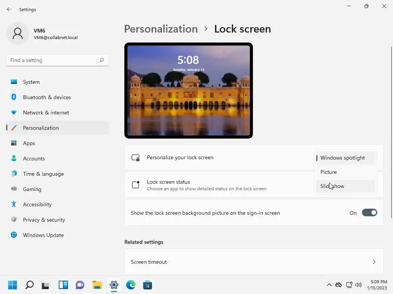Viewport: 393px width, 294px height.
Task: Click the network tray icon
Action: coord(349,285)
